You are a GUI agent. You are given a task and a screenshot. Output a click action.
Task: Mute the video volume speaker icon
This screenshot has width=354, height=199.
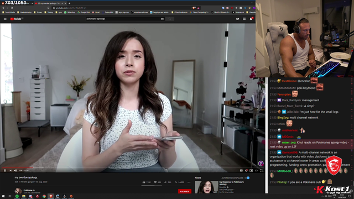click(15, 171)
